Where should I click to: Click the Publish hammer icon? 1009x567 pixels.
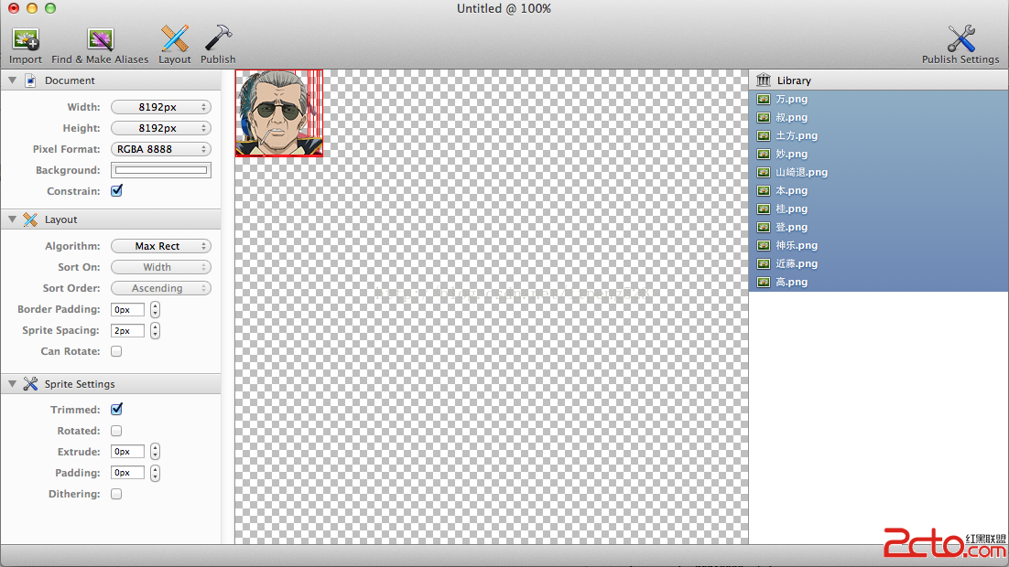(x=218, y=39)
